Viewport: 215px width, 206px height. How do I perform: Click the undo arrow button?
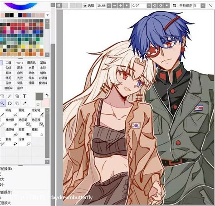pyautogui.click(x=59, y=6)
